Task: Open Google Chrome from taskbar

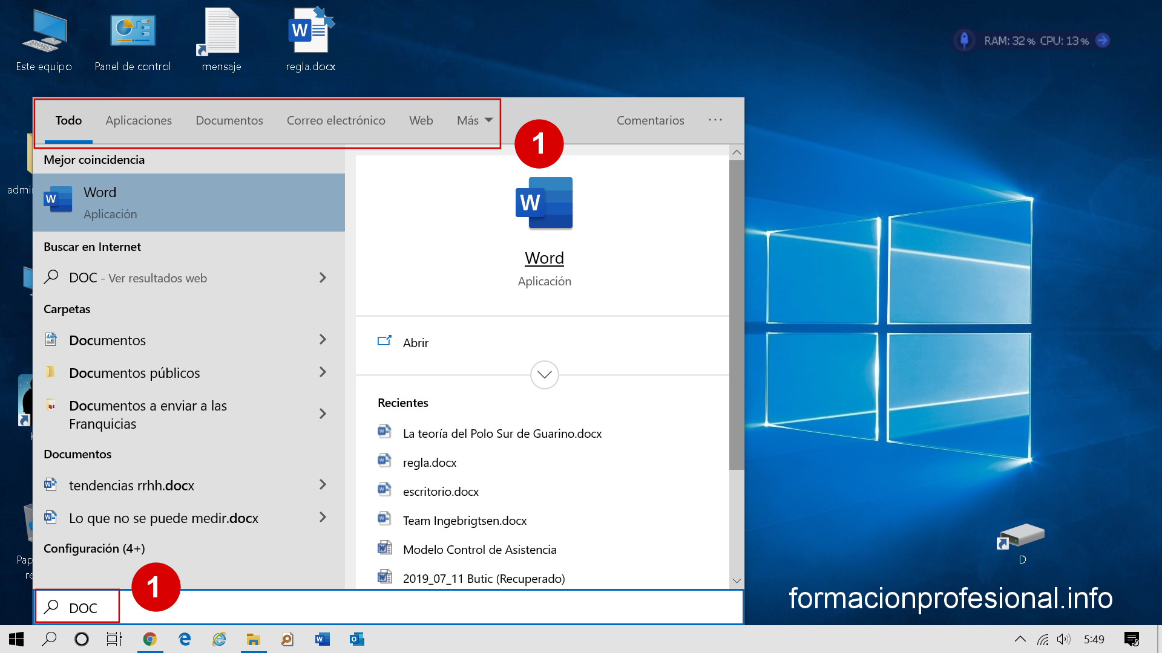Action: [150, 639]
